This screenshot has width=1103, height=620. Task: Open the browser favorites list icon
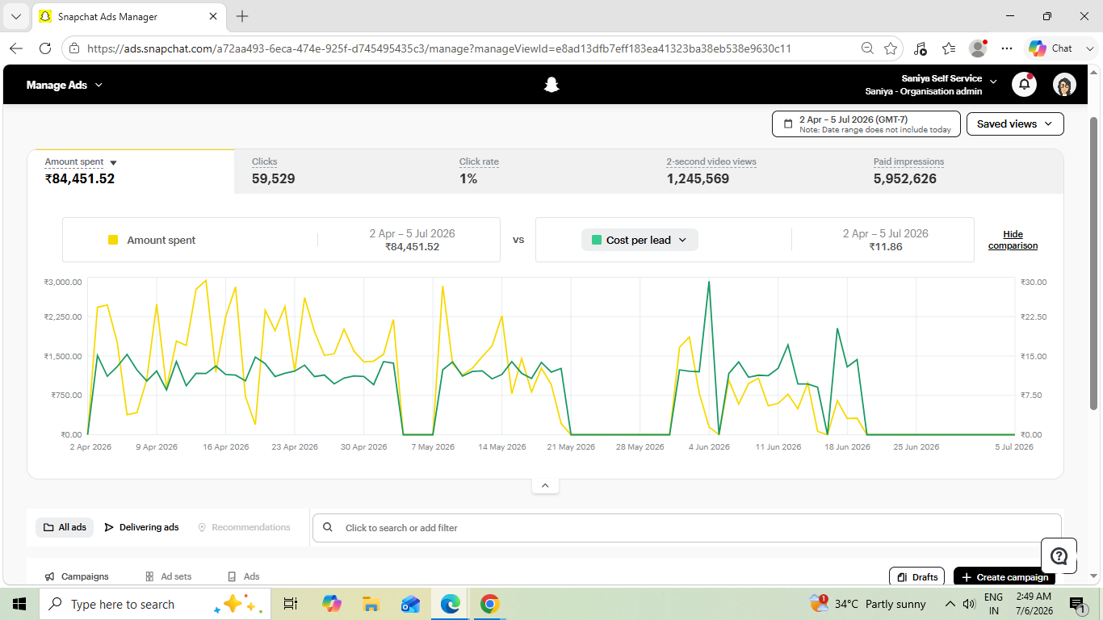click(949, 48)
